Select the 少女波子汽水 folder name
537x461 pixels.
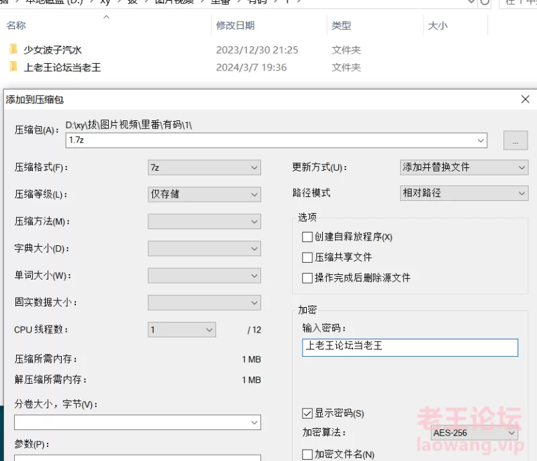[53, 50]
